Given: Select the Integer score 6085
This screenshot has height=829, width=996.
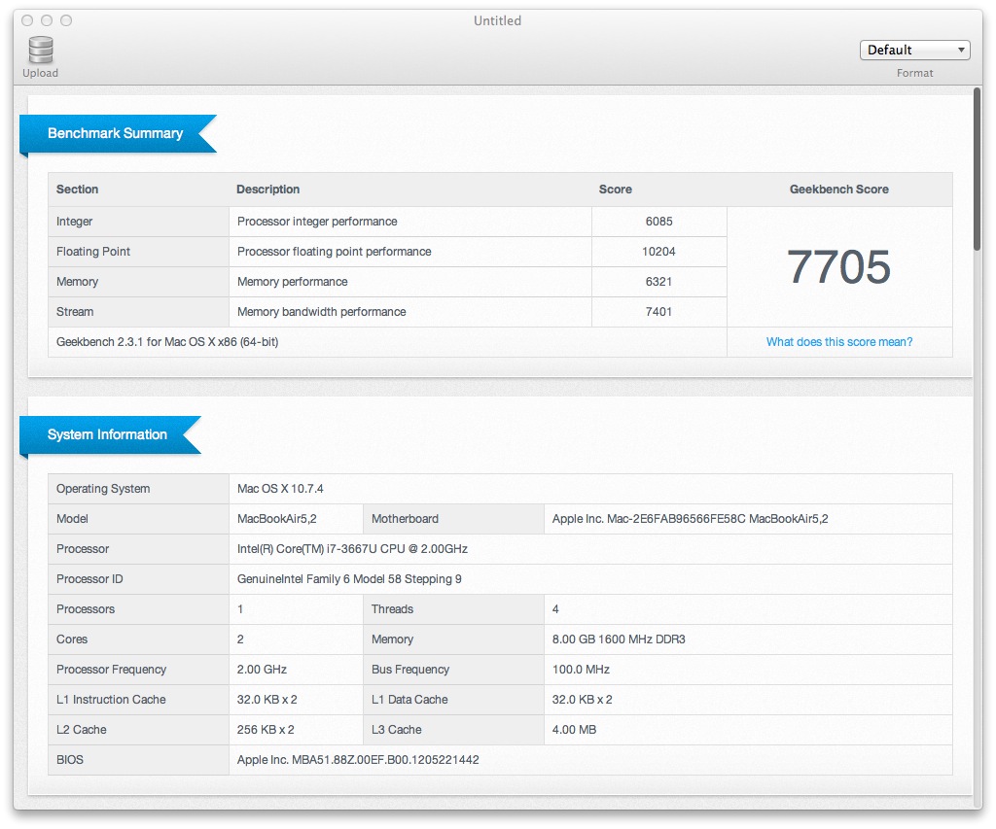Looking at the screenshot, I should coord(658,222).
